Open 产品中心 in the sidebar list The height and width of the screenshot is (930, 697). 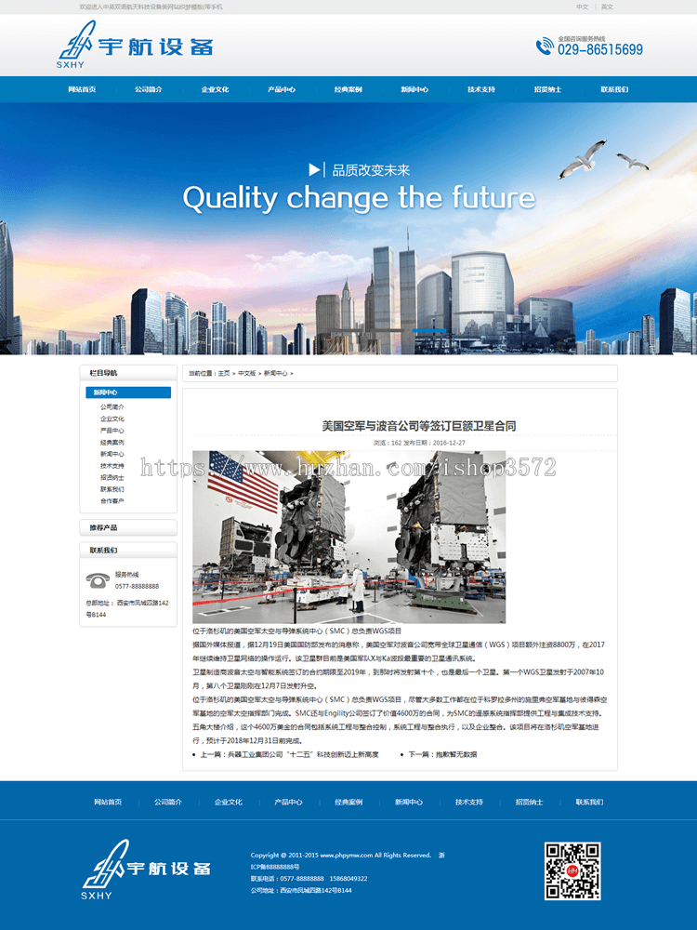[x=112, y=431]
